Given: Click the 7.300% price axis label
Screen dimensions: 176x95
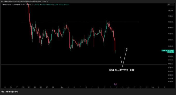Looking at the screenshot, I should [x=170, y=16].
